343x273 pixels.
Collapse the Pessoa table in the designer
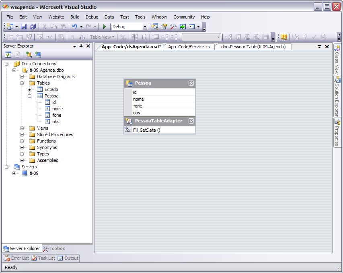(191, 83)
